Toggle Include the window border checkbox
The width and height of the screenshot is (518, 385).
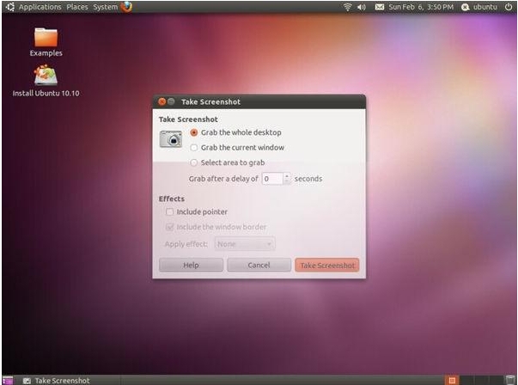tap(169, 227)
